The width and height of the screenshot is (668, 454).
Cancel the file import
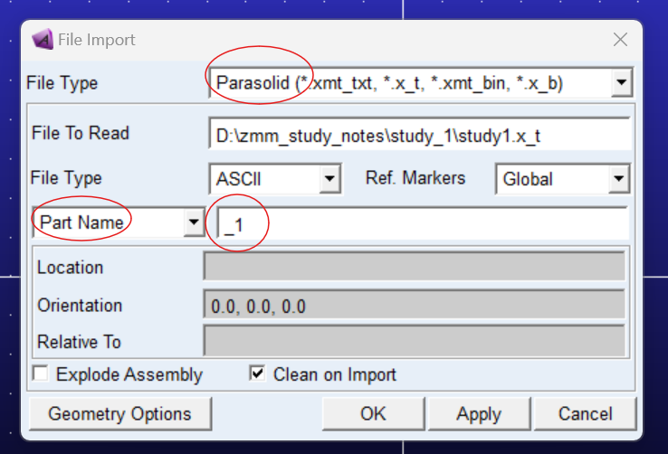click(586, 413)
